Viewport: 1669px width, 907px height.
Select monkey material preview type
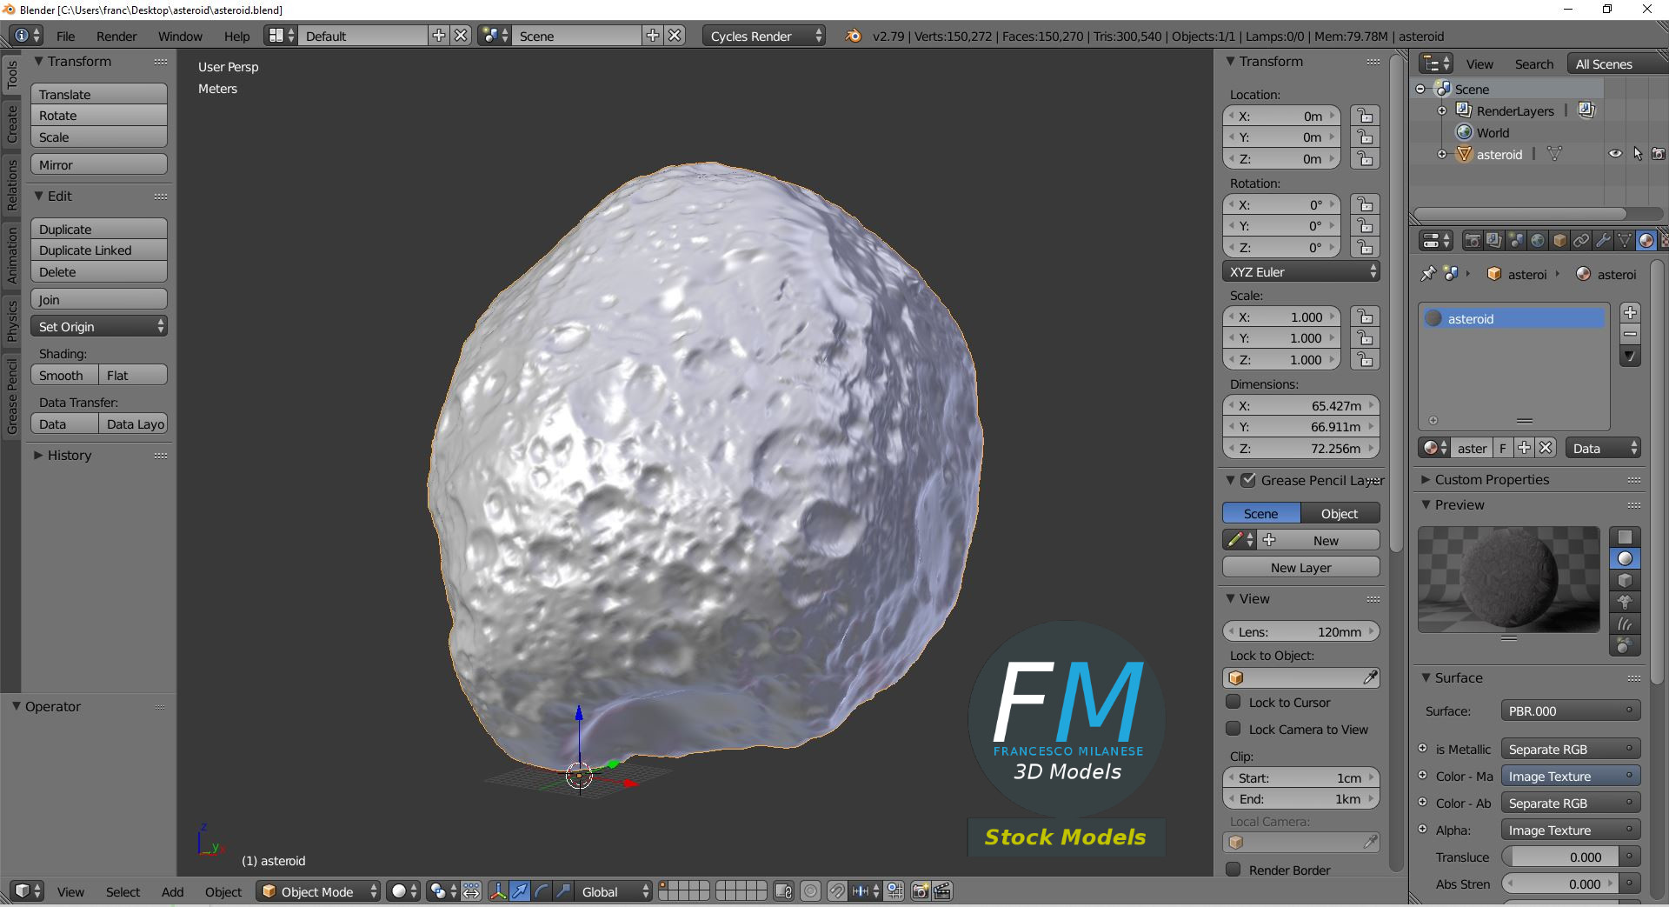(1625, 602)
